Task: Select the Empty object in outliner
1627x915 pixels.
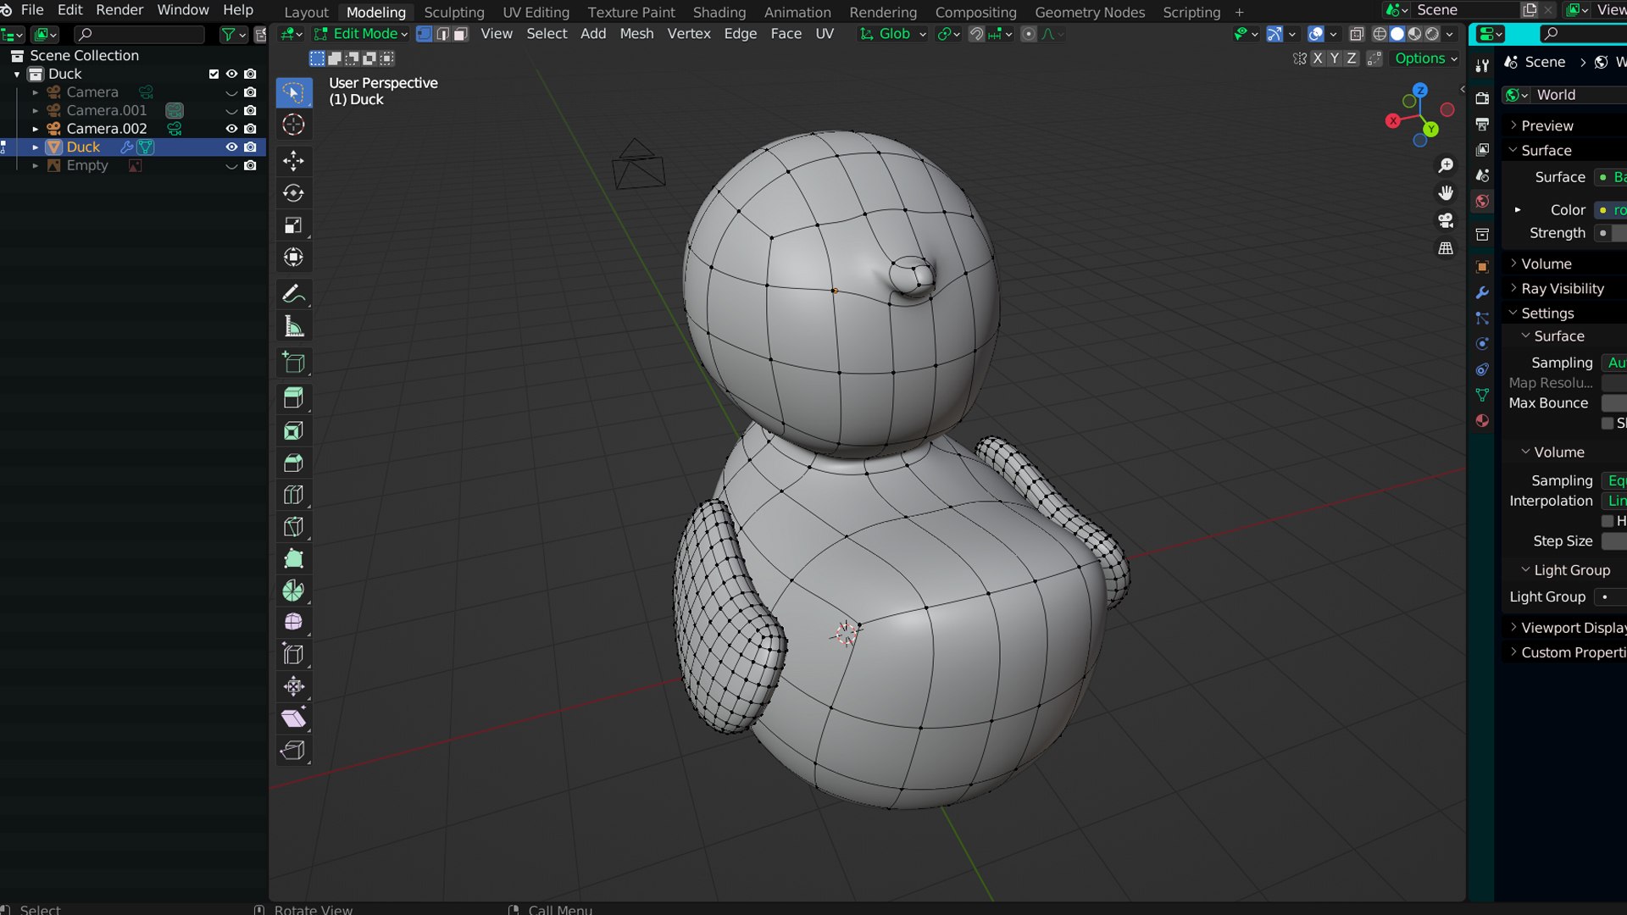Action: click(87, 165)
